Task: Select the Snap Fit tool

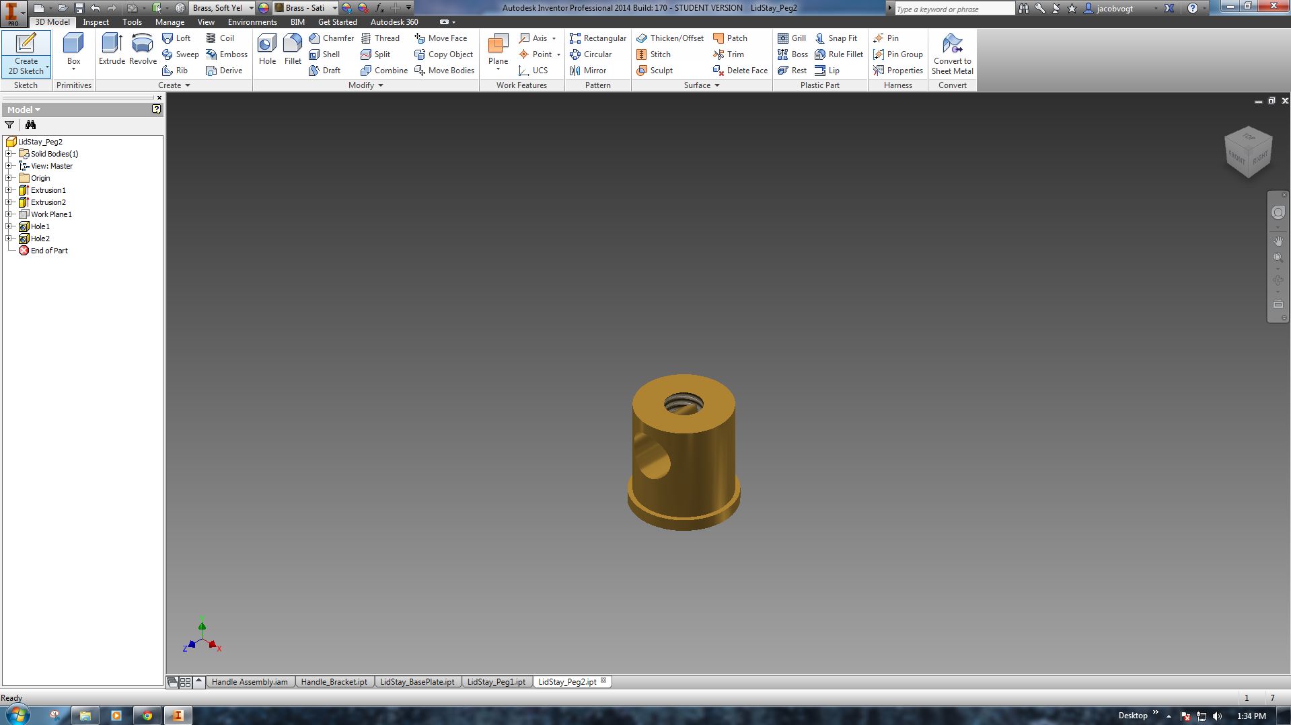Action: pos(836,38)
